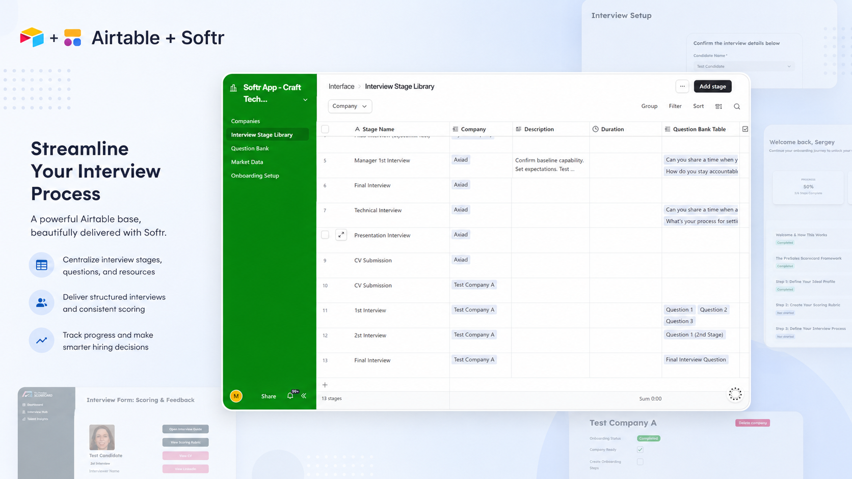Click the Share button in sidebar
Viewport: 852px width, 479px height.
pos(269,396)
